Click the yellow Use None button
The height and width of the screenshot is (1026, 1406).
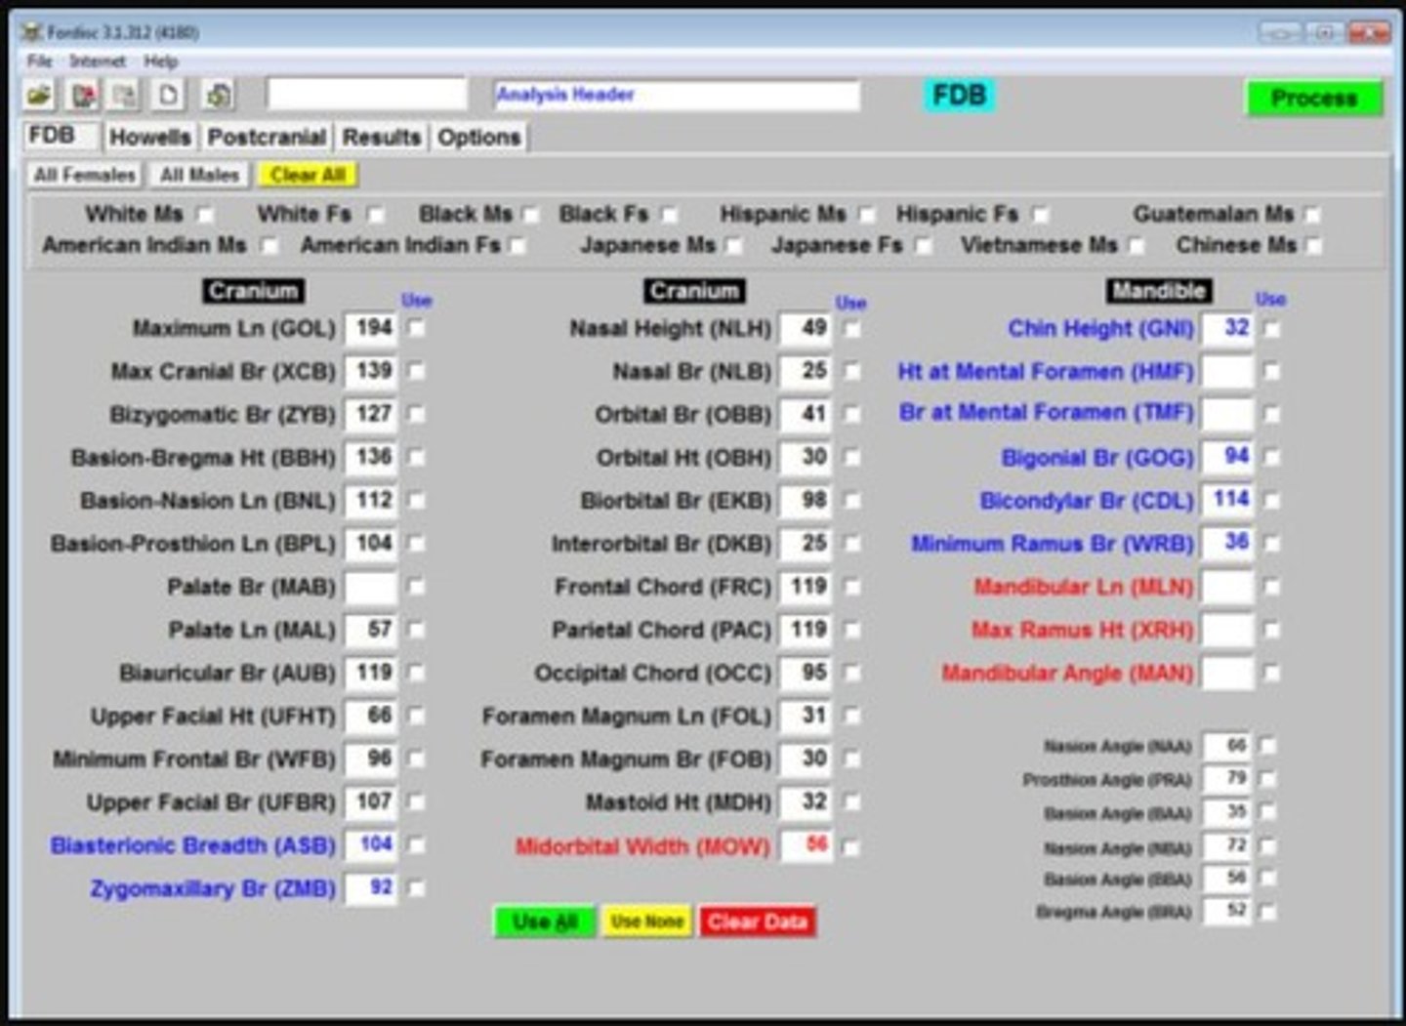646,923
